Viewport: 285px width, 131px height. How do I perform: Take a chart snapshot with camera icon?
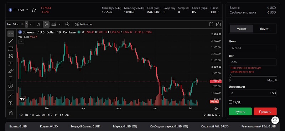tap(218, 24)
